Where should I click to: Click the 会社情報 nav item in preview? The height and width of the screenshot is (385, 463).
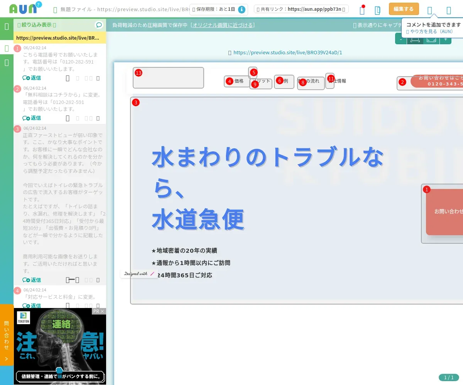click(x=337, y=81)
